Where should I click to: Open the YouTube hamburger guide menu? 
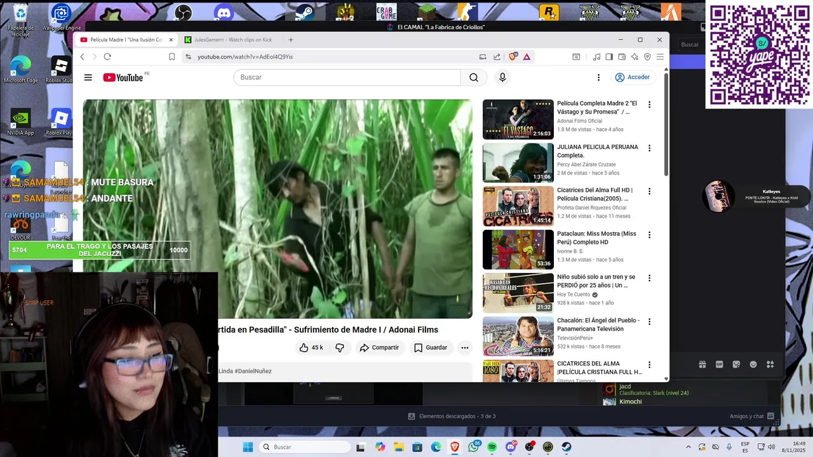tap(88, 77)
